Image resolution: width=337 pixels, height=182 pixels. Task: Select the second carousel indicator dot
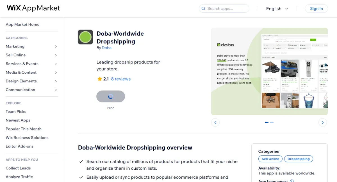[272, 122]
